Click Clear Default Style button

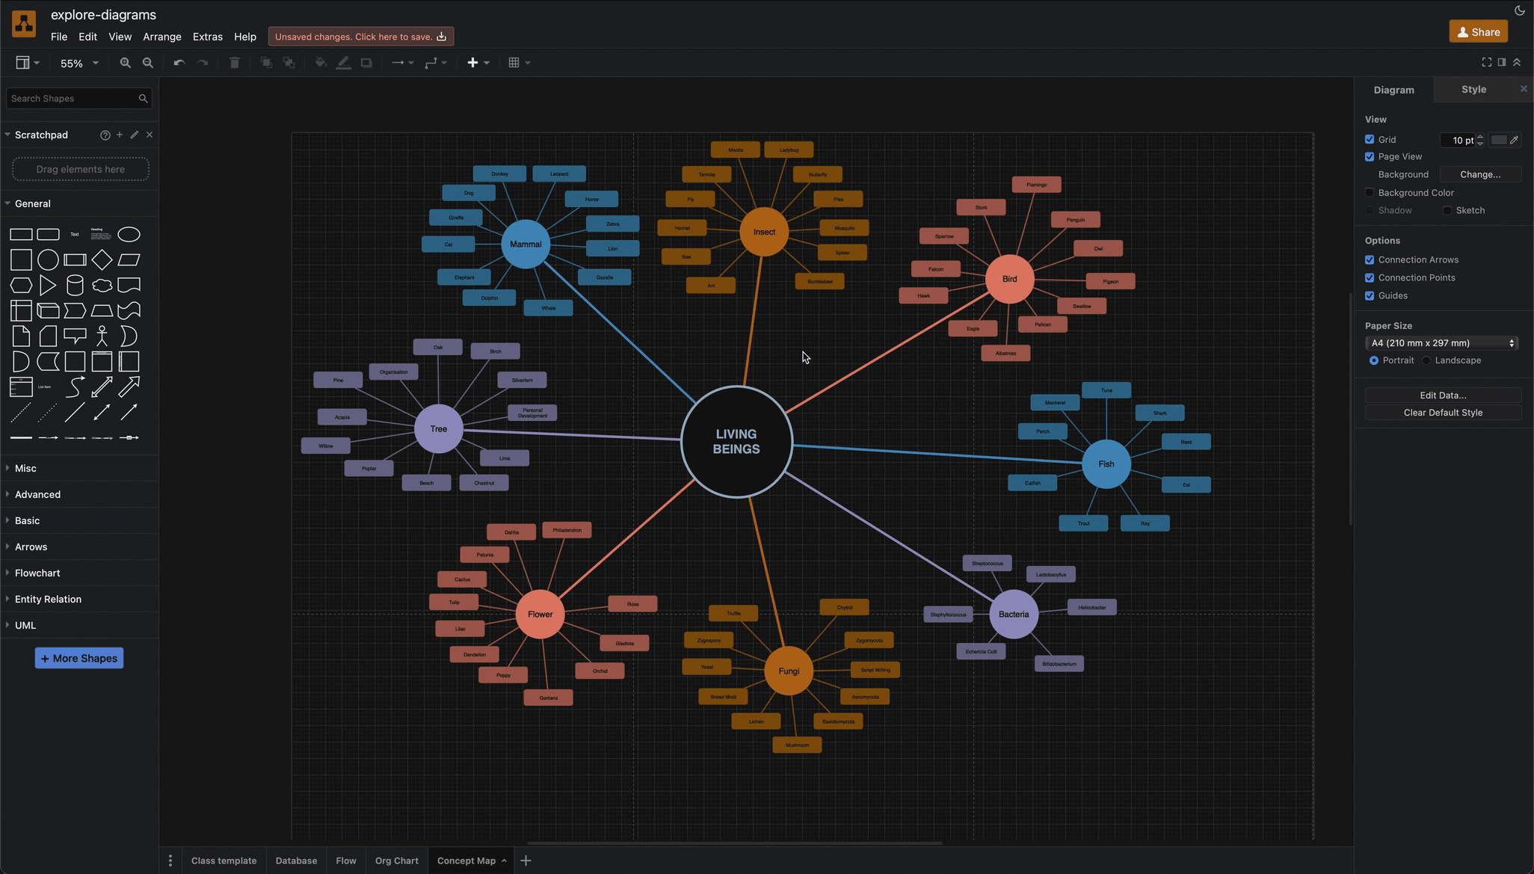1442,412
